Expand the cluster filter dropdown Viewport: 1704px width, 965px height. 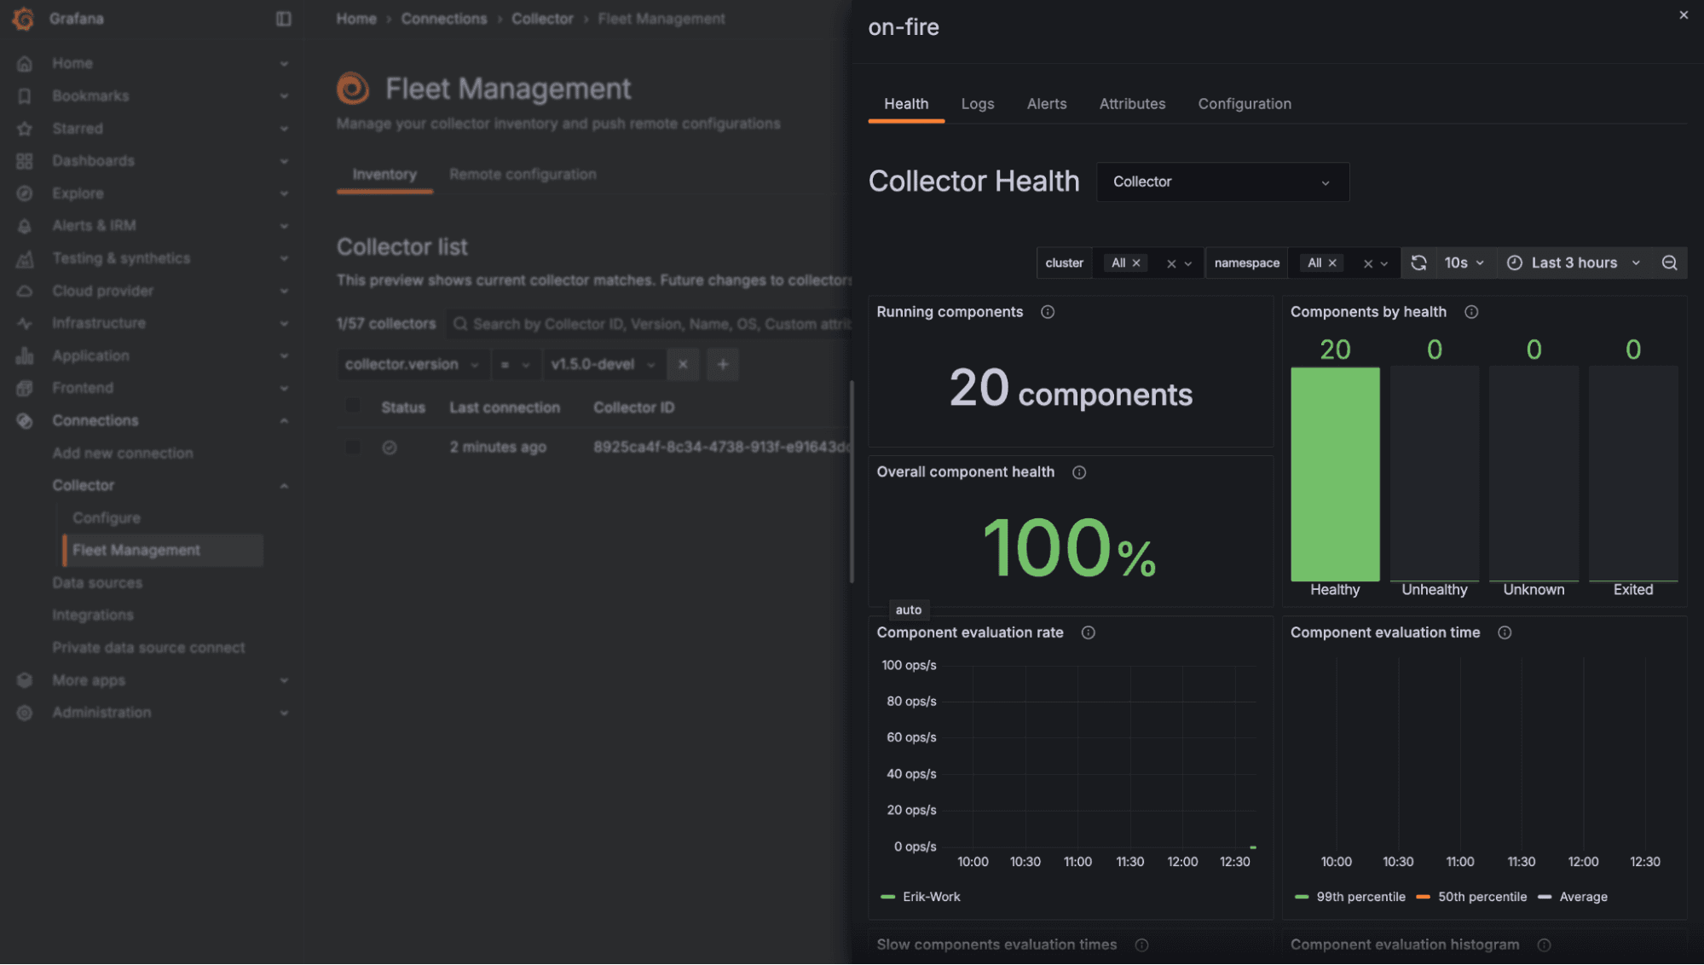tap(1188, 263)
